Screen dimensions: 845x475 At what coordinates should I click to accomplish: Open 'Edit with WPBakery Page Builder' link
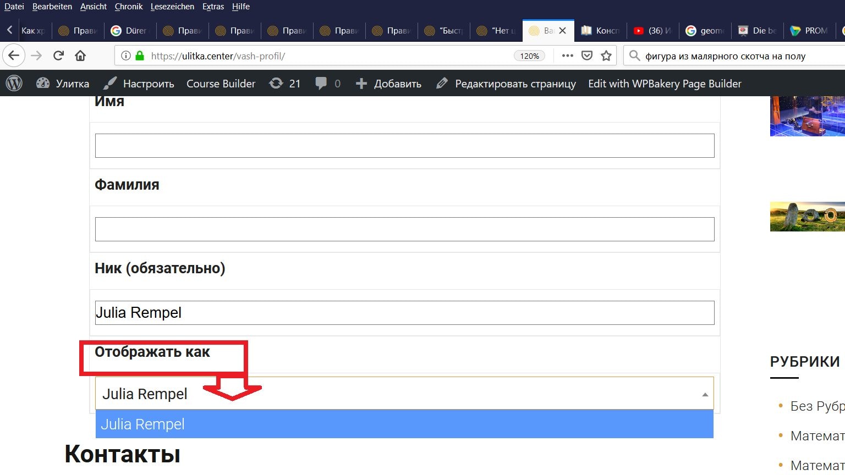665,84
